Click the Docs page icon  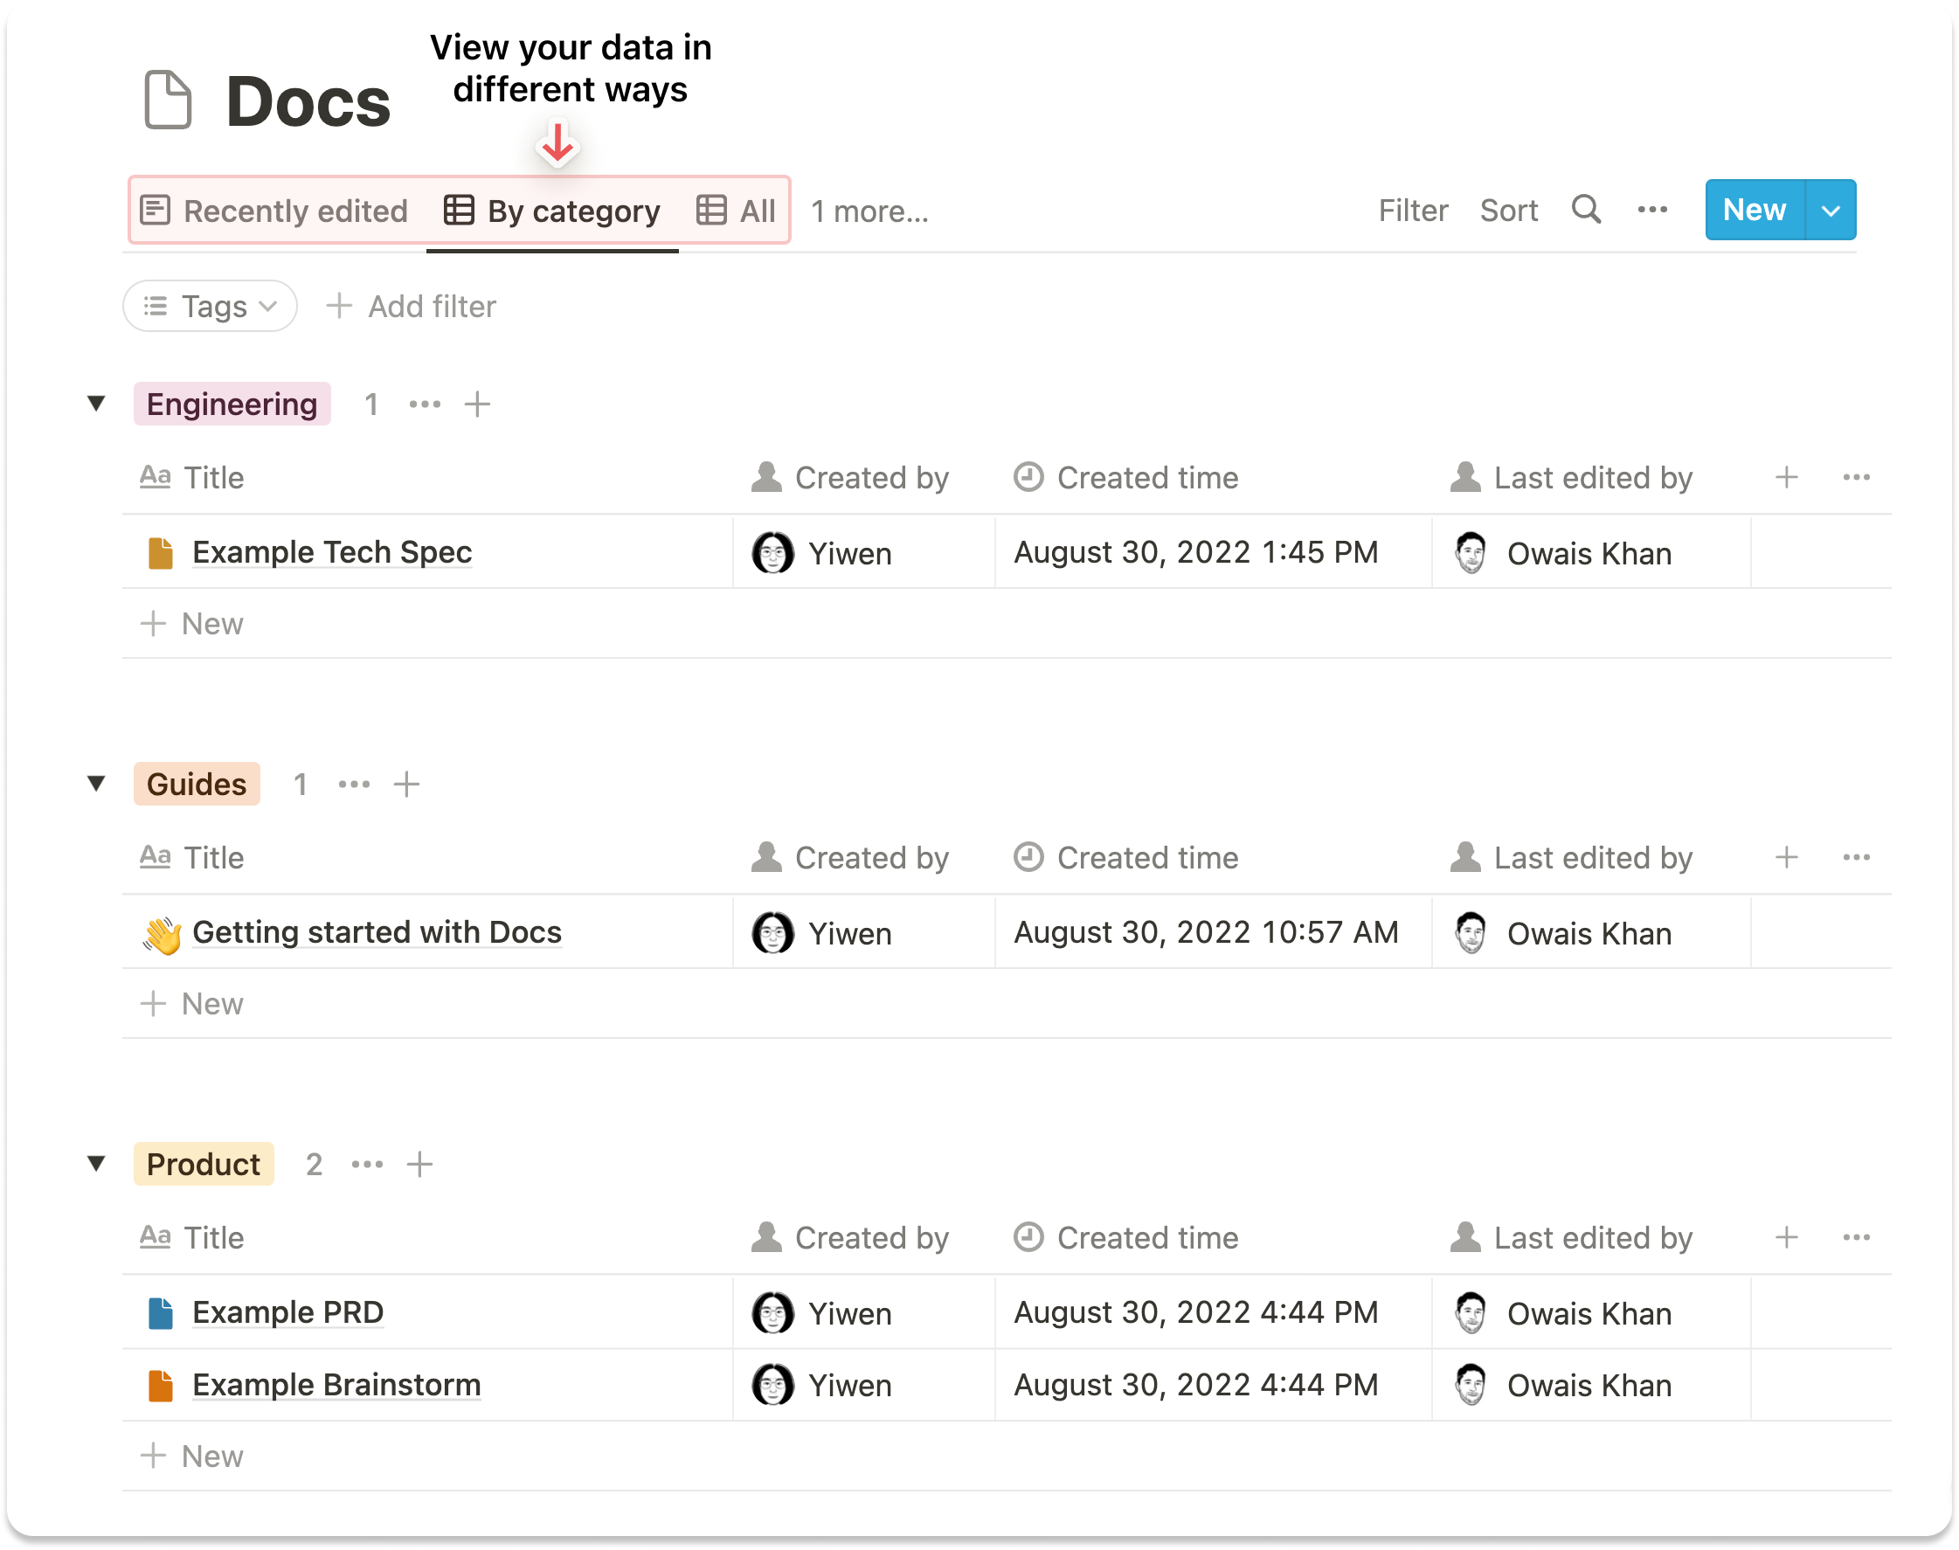[x=168, y=100]
